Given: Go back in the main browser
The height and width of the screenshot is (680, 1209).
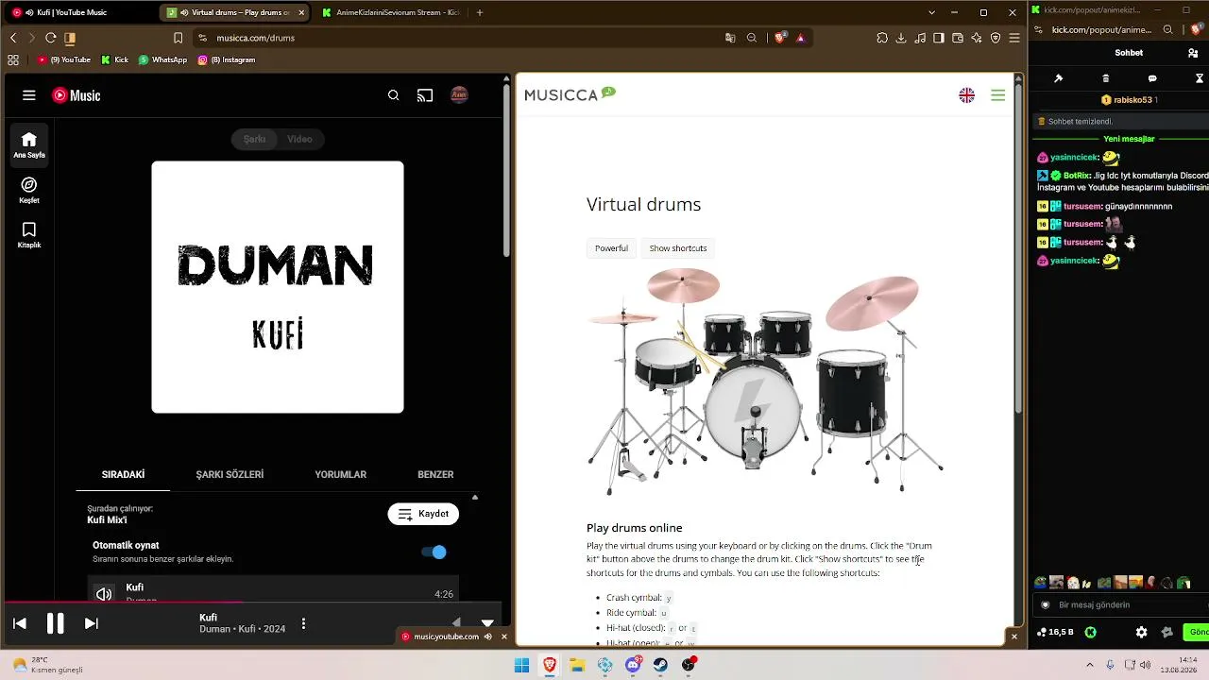Looking at the screenshot, I should click(x=13, y=38).
